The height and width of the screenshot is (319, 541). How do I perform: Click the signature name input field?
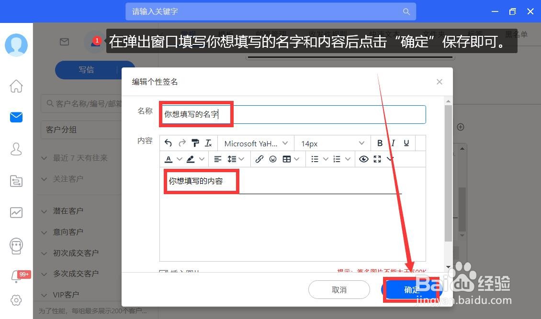pyautogui.click(x=293, y=114)
